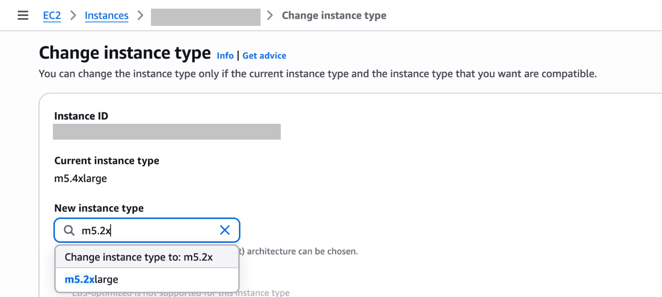Click the chevron after the EC2 breadcrumb
This screenshot has width=662, height=297.
73,15
